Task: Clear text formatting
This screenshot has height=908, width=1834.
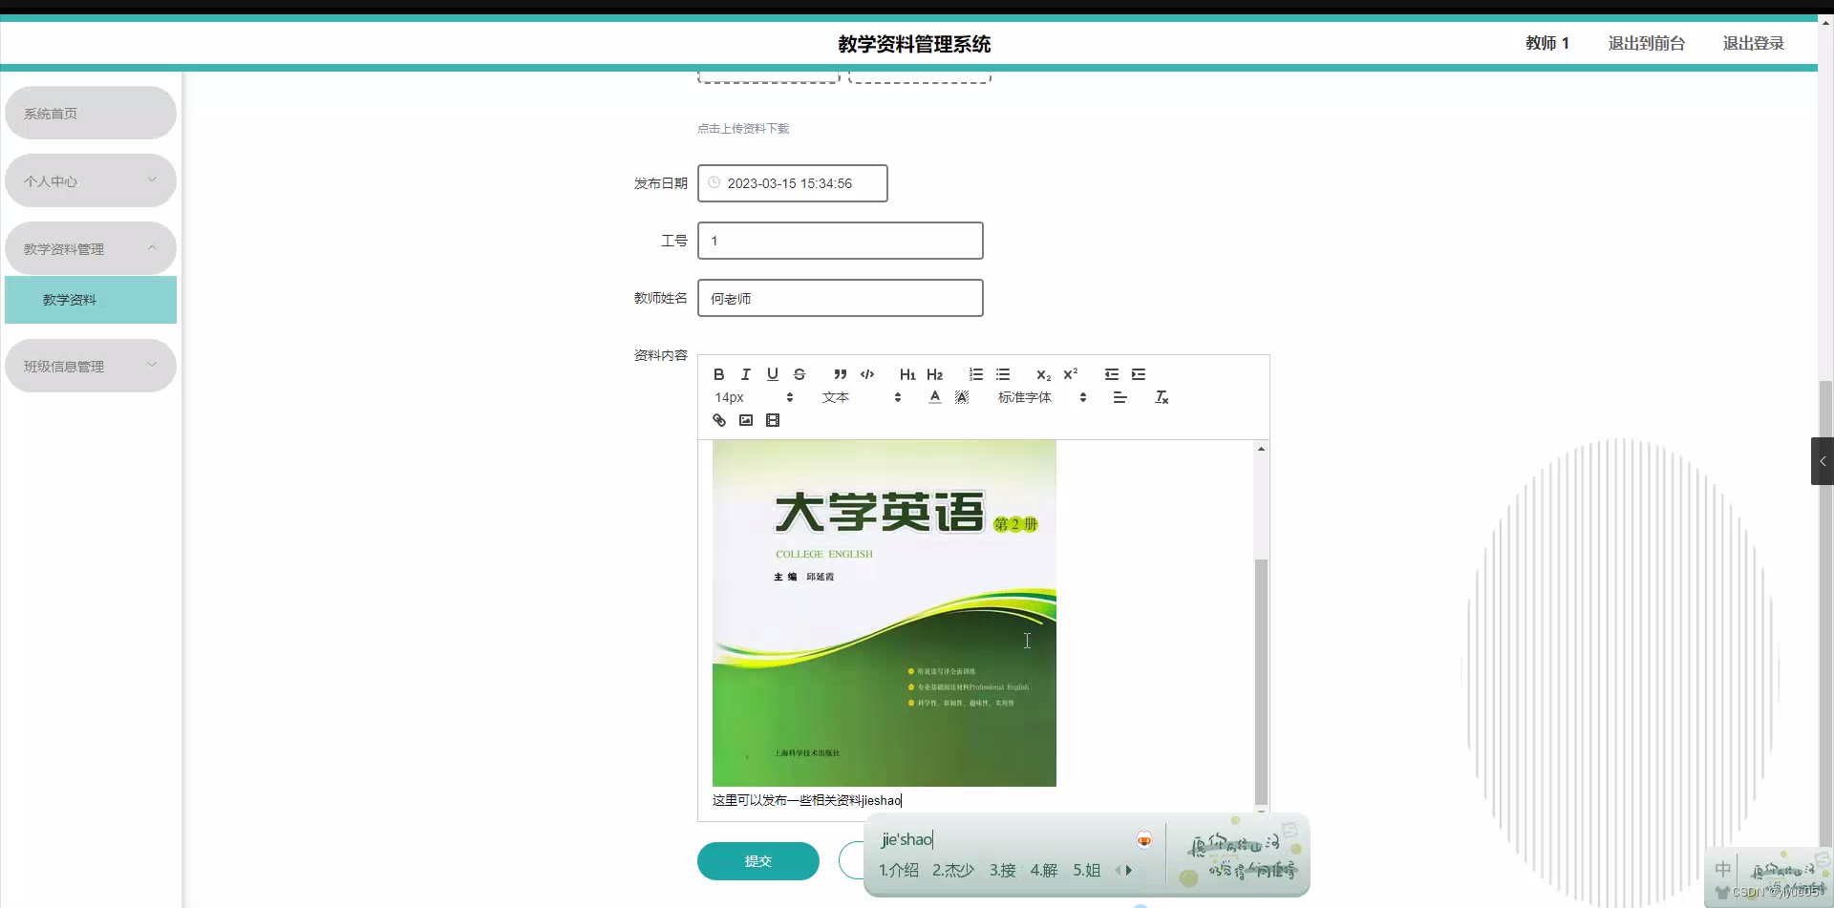Action: (1162, 397)
